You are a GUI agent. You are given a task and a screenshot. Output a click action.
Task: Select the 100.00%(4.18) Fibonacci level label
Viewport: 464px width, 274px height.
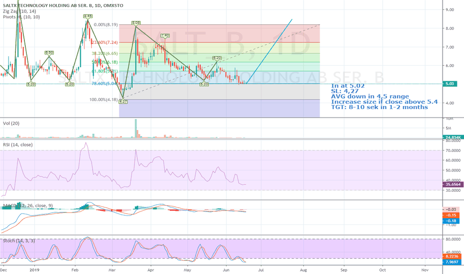[104, 100]
